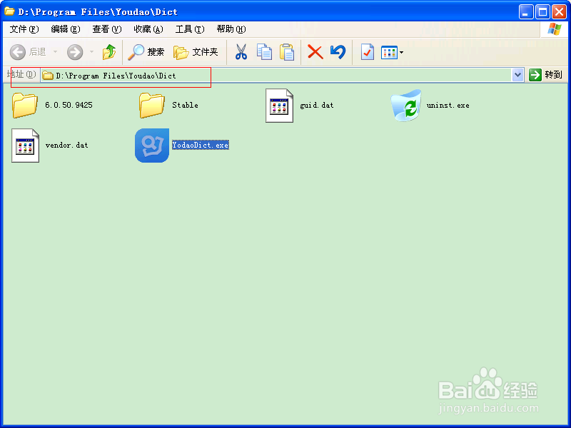The image size is (571, 428).
Task: Delete the selected file with the red X
Action: (x=315, y=52)
